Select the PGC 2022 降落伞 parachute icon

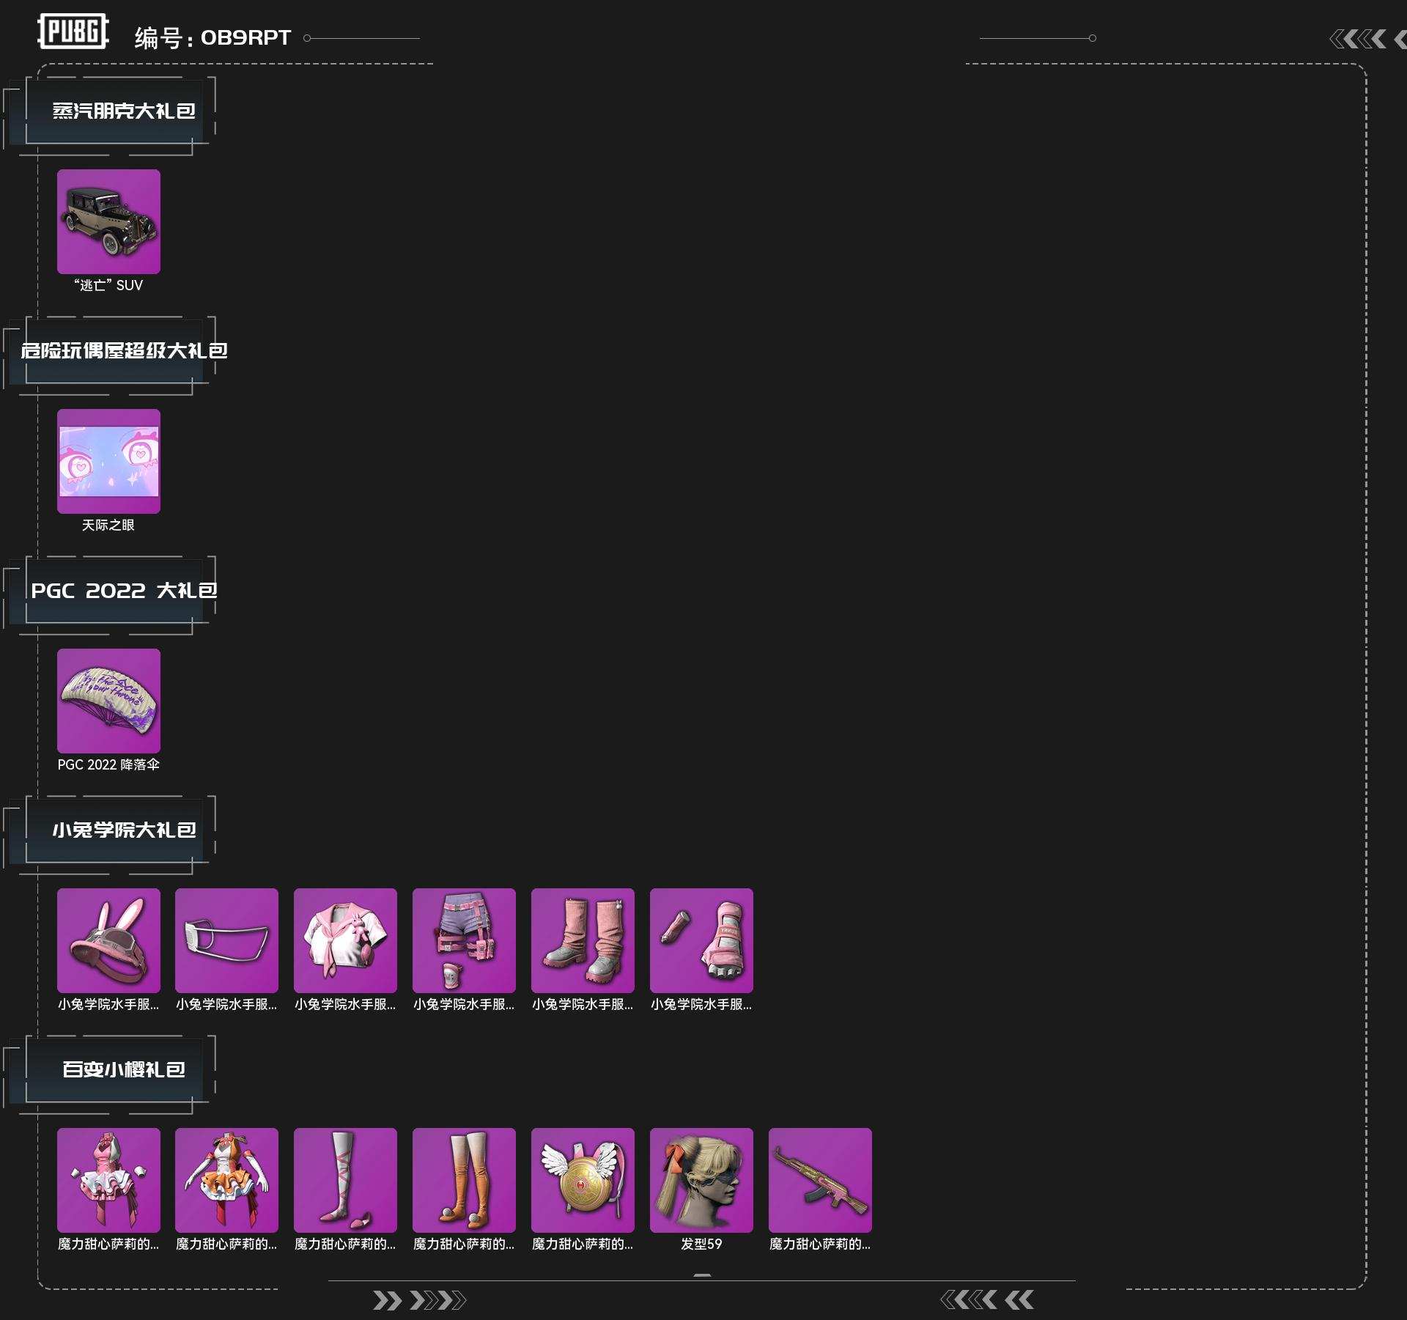[108, 701]
